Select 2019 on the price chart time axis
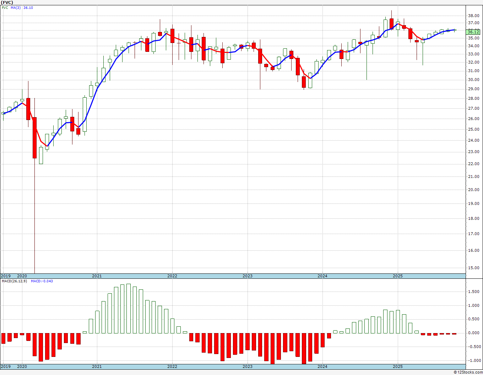This screenshot has height=375, width=483. coord(5,276)
